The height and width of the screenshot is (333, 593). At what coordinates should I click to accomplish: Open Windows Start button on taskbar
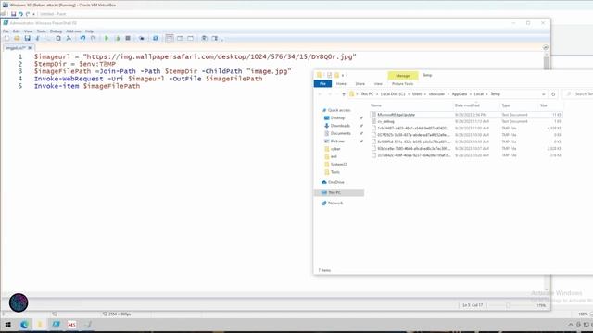point(7,325)
